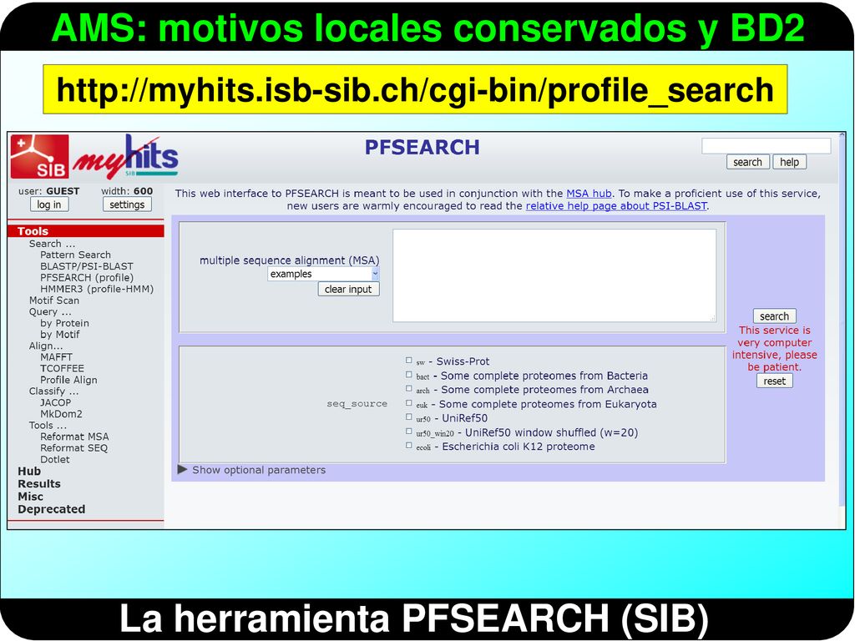The image size is (855, 641).
Task: Open MkDom2 classify tool
Action: pos(61,414)
